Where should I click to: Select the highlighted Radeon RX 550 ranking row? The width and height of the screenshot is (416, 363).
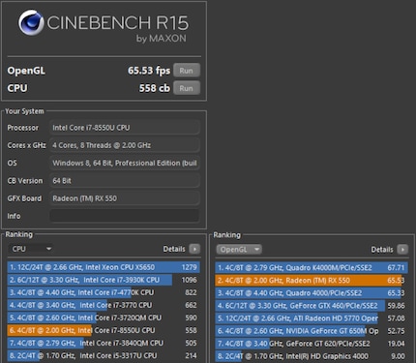coord(312,281)
